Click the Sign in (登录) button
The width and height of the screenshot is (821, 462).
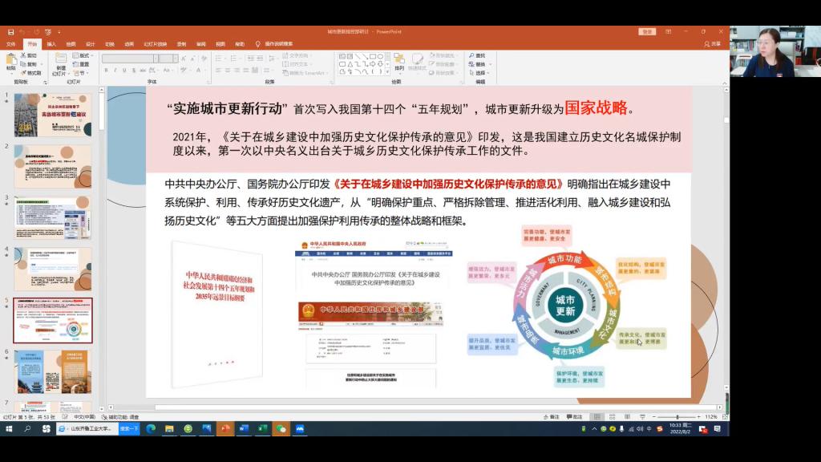pos(647,31)
